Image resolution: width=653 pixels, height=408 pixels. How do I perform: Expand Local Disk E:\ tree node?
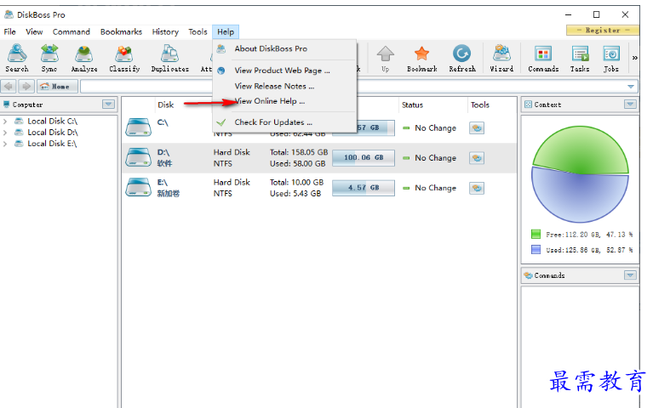click(5, 144)
